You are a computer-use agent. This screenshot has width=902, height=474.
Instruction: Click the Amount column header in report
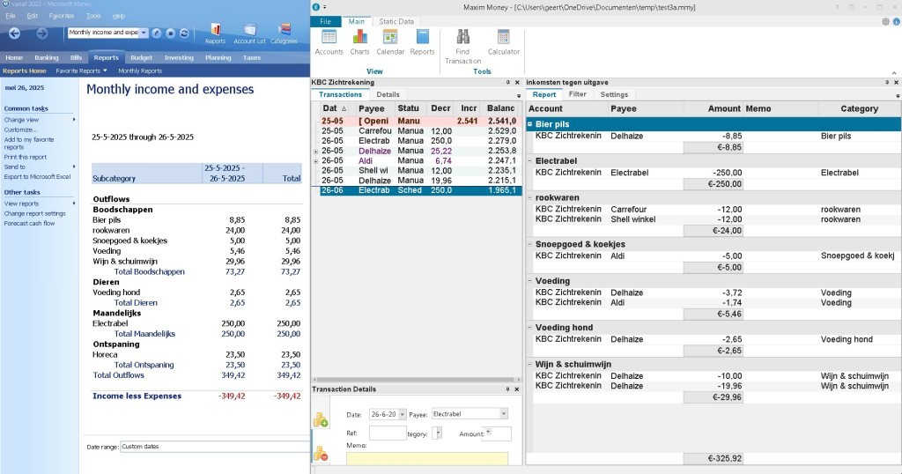[713, 108]
